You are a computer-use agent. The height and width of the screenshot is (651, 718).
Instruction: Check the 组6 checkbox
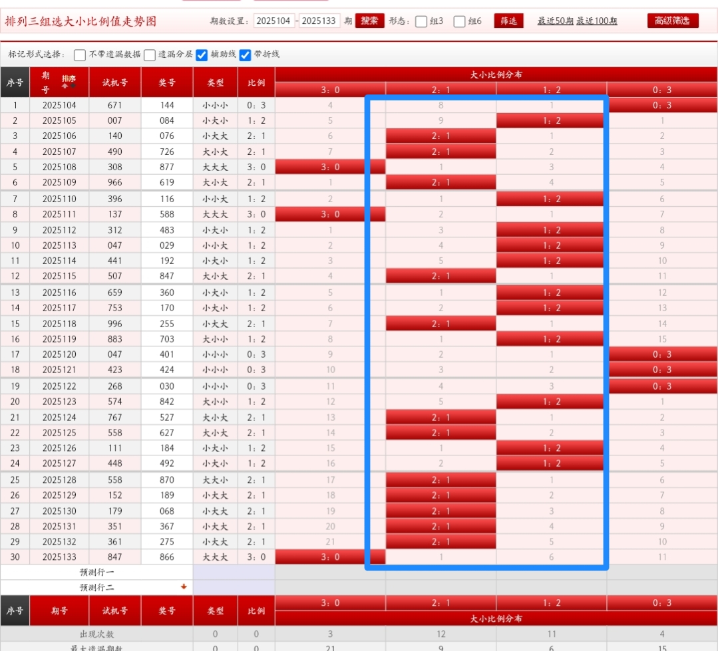coord(460,21)
